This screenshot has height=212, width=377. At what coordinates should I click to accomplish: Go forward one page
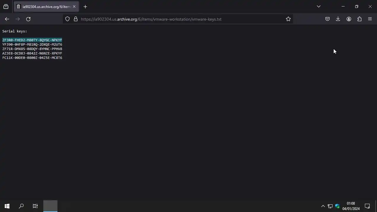(x=18, y=19)
